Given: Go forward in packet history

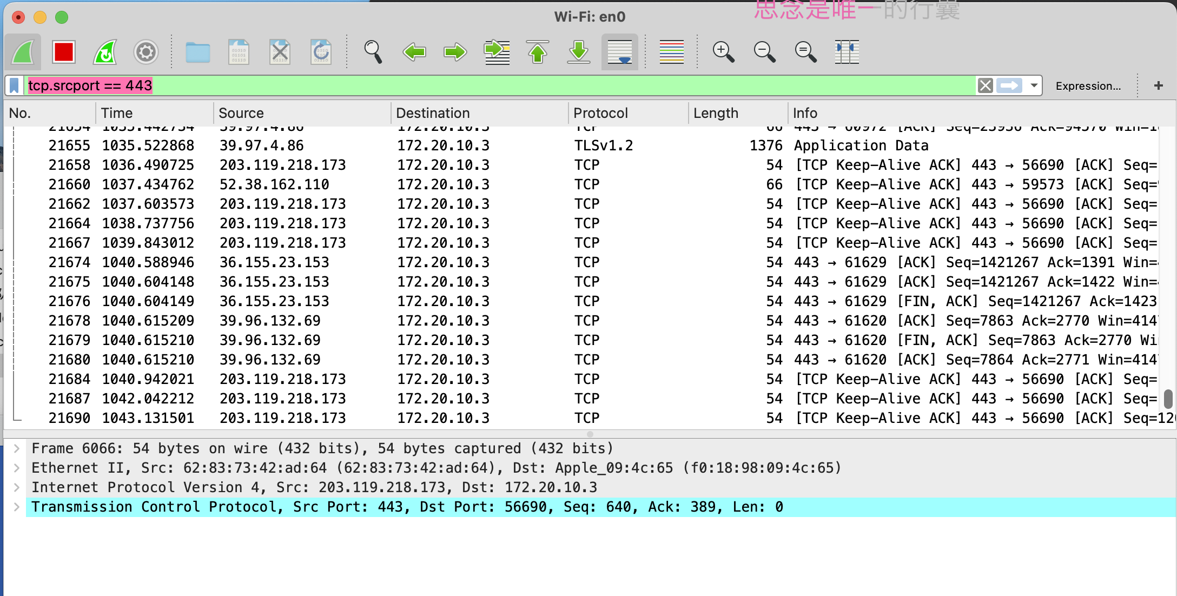Looking at the screenshot, I should click(455, 52).
